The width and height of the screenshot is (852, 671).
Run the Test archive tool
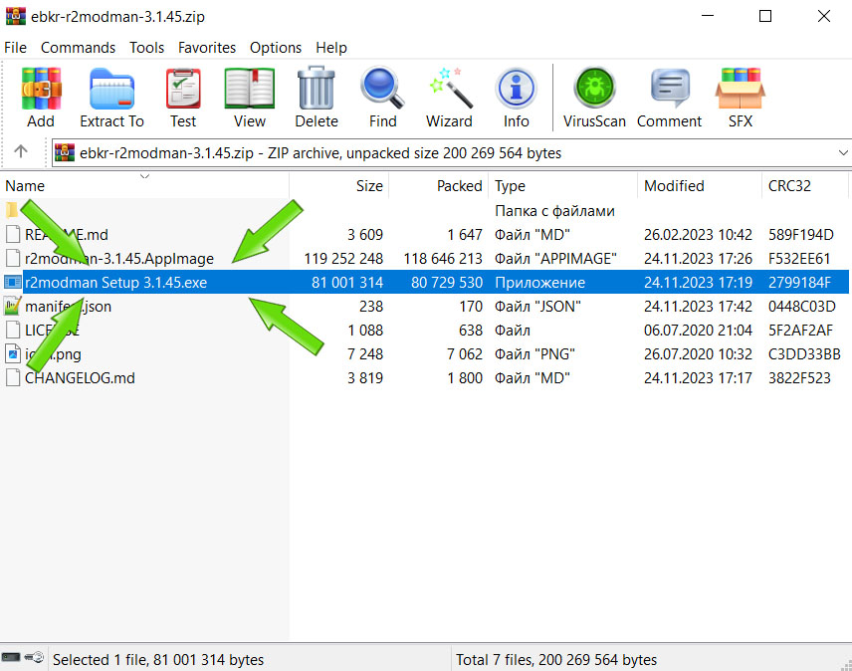pos(183,89)
